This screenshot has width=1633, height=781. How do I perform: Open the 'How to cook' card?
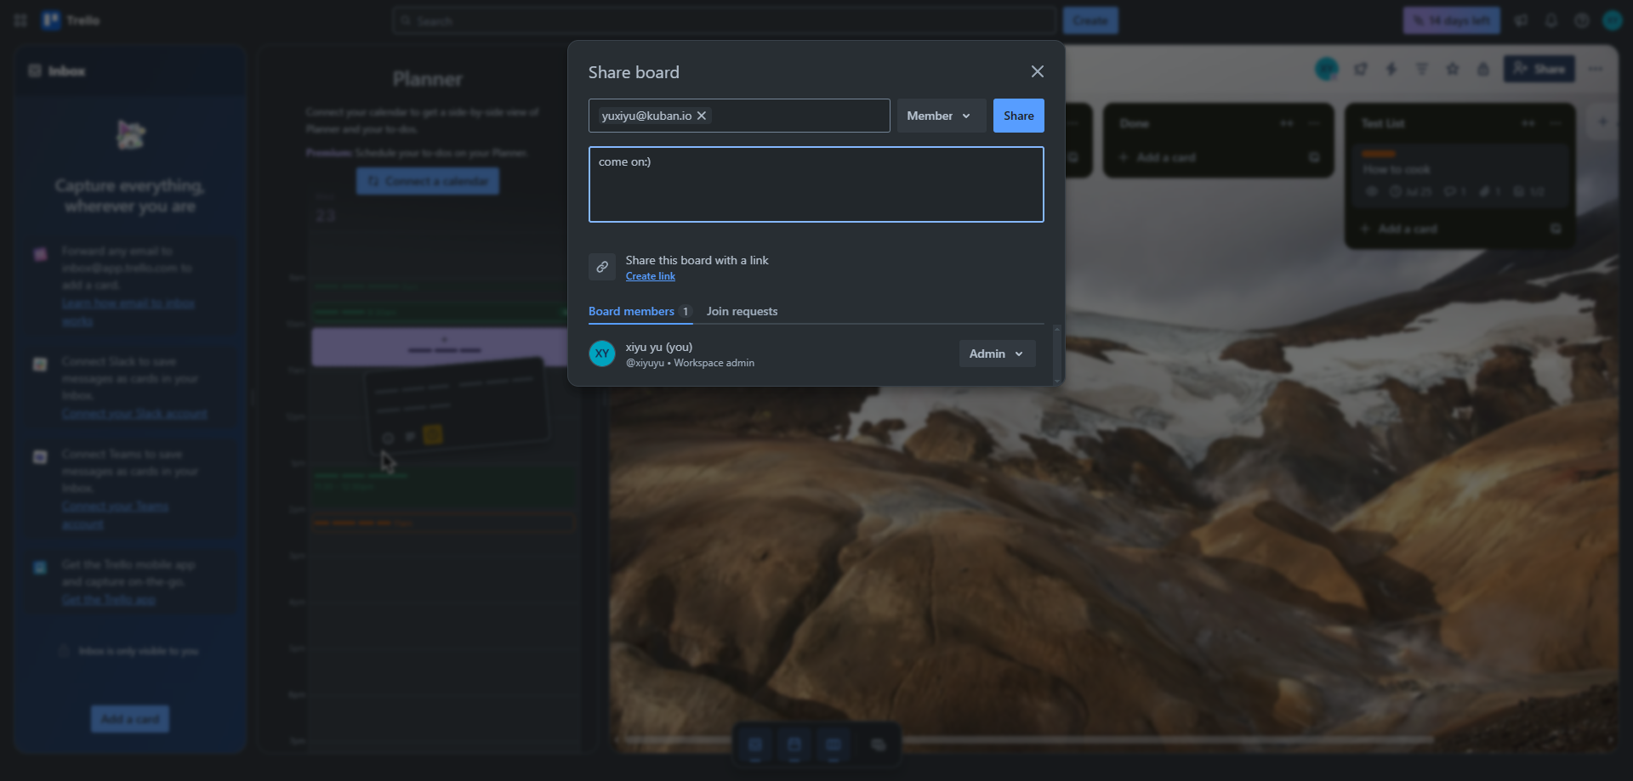[x=1459, y=175]
